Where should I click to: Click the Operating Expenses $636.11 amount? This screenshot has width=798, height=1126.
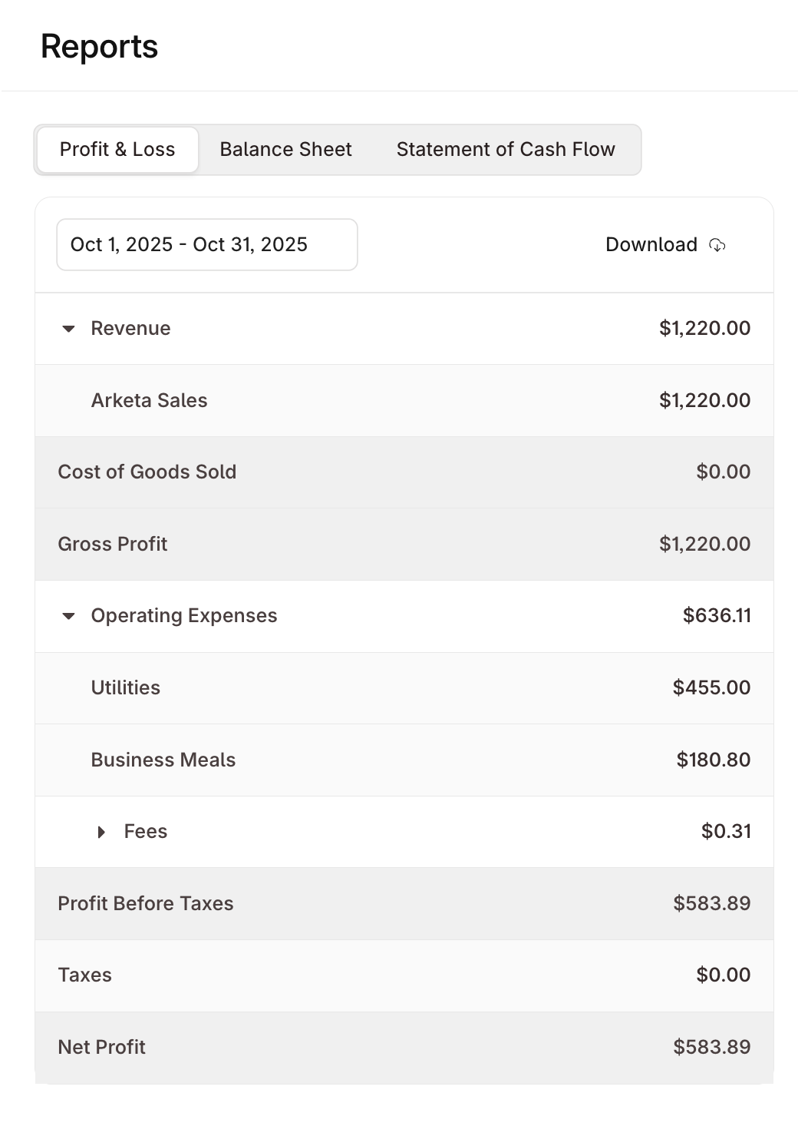point(717,616)
